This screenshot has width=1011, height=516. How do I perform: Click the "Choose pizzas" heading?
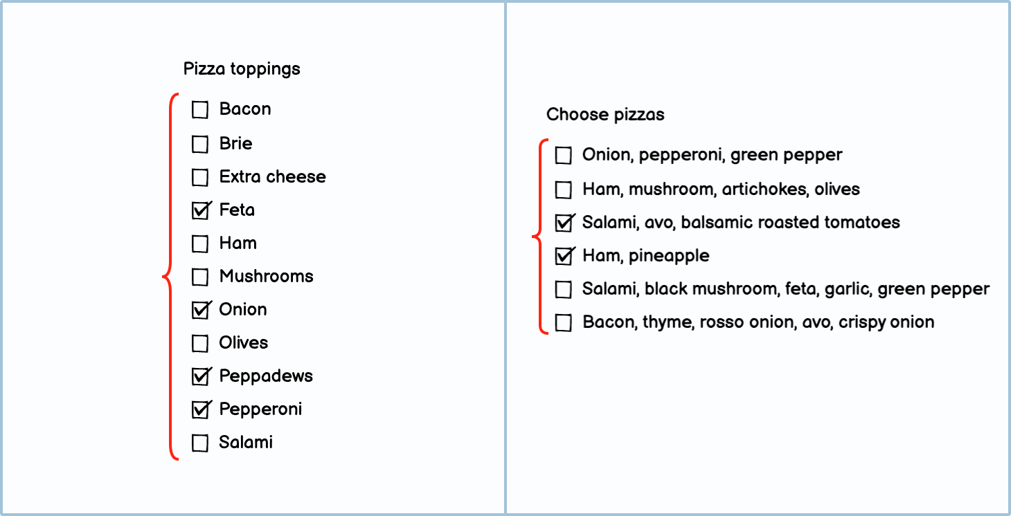click(605, 115)
